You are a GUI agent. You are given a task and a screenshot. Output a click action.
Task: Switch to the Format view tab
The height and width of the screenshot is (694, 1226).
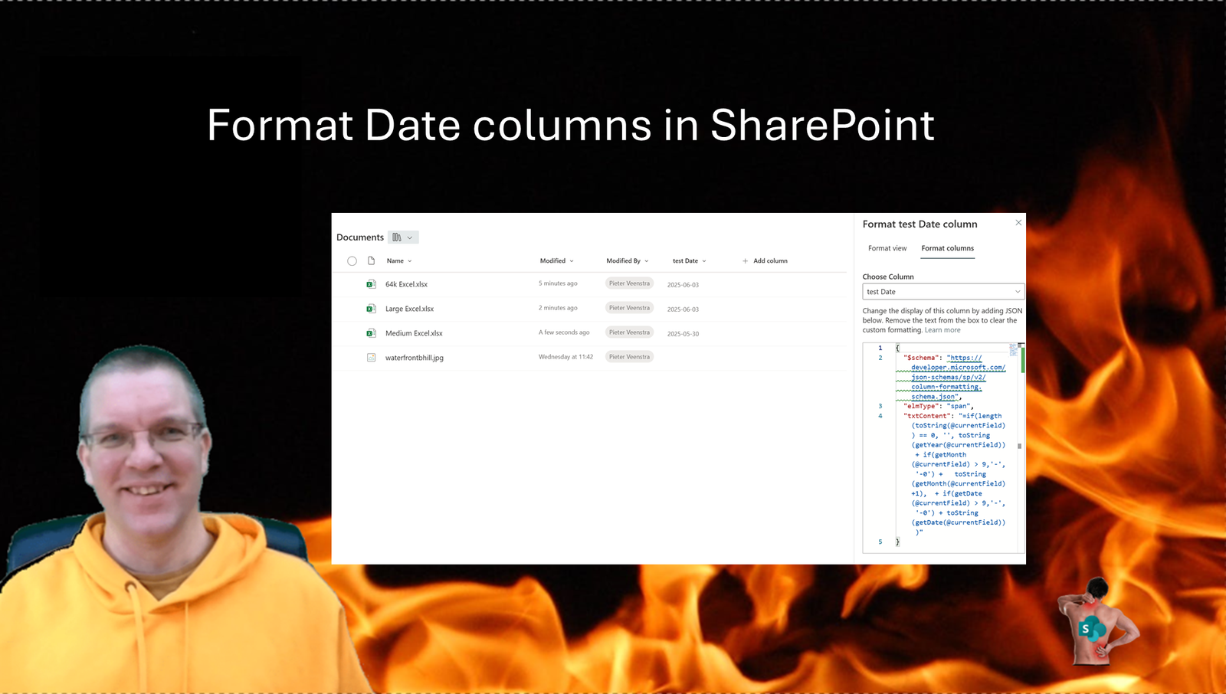click(887, 248)
